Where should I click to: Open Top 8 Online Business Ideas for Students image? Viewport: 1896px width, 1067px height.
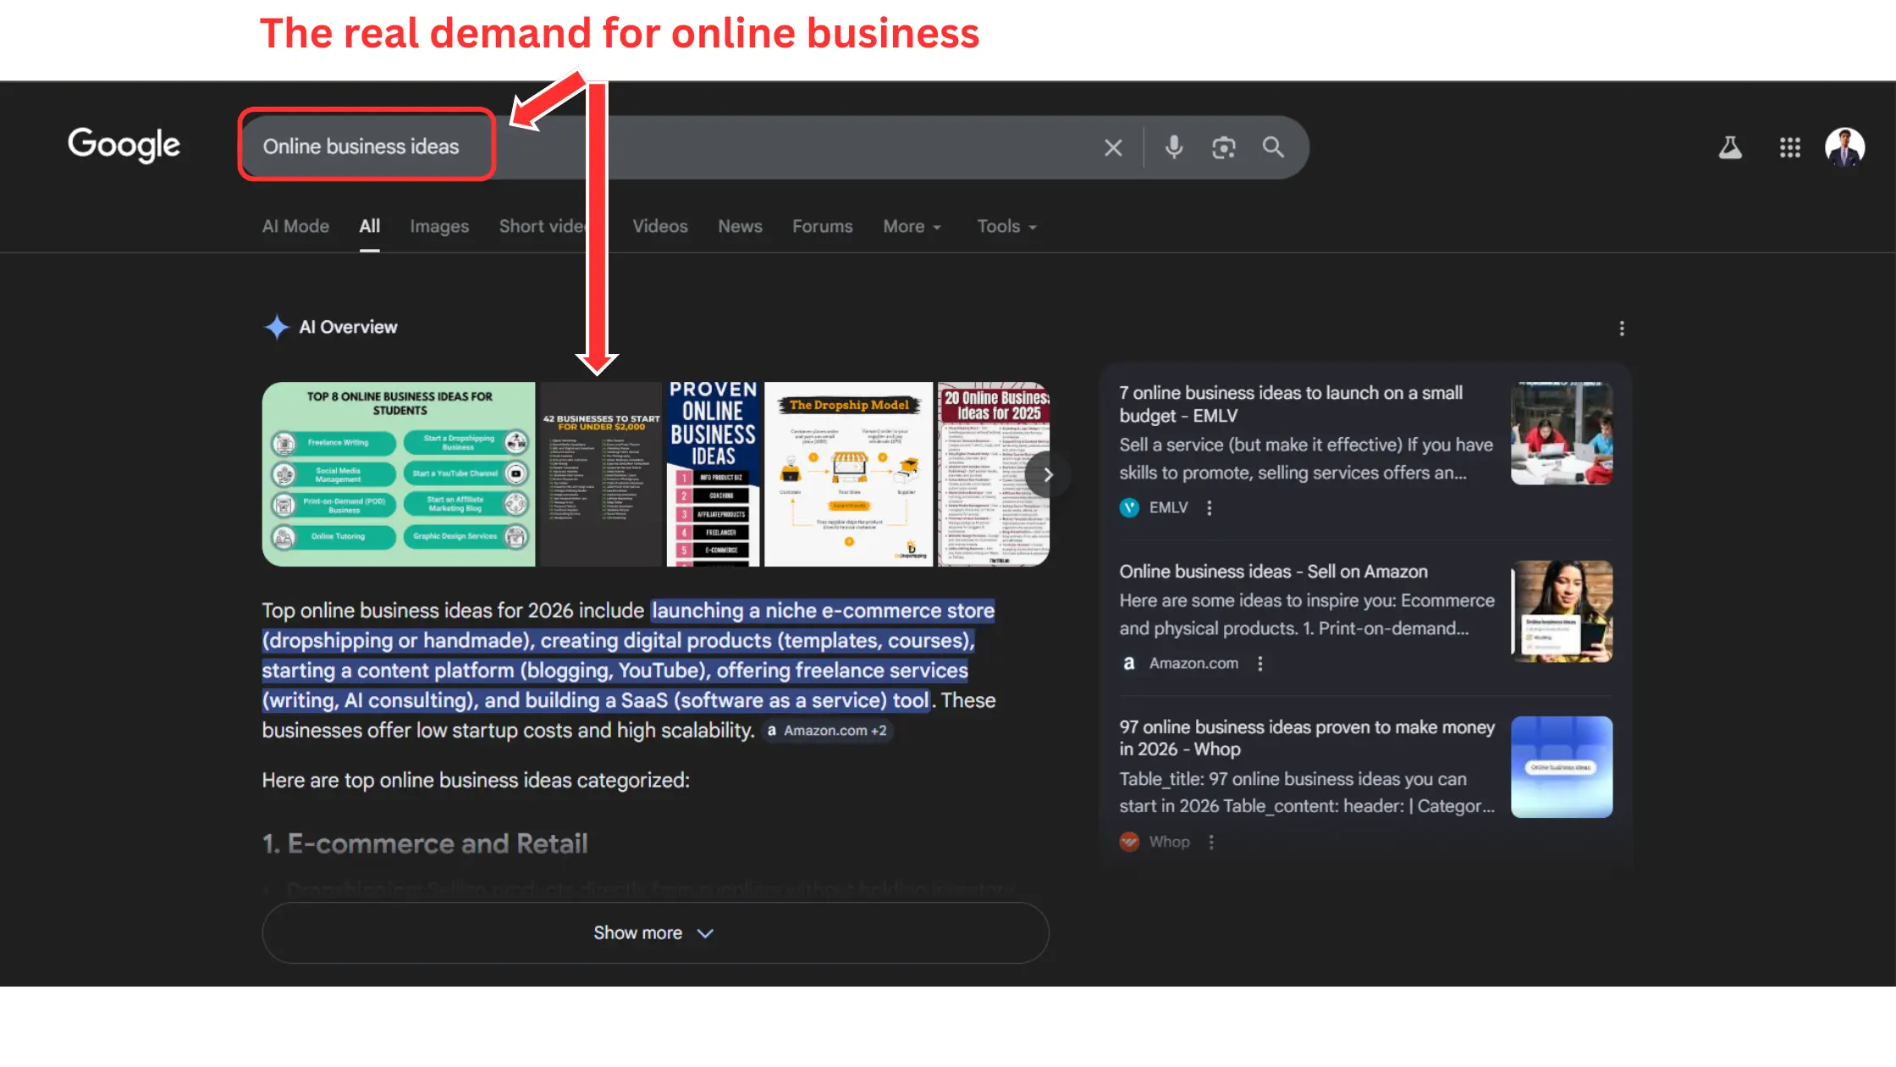click(x=399, y=474)
